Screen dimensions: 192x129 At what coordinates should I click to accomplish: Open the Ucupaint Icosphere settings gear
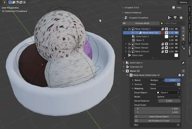point(181,18)
